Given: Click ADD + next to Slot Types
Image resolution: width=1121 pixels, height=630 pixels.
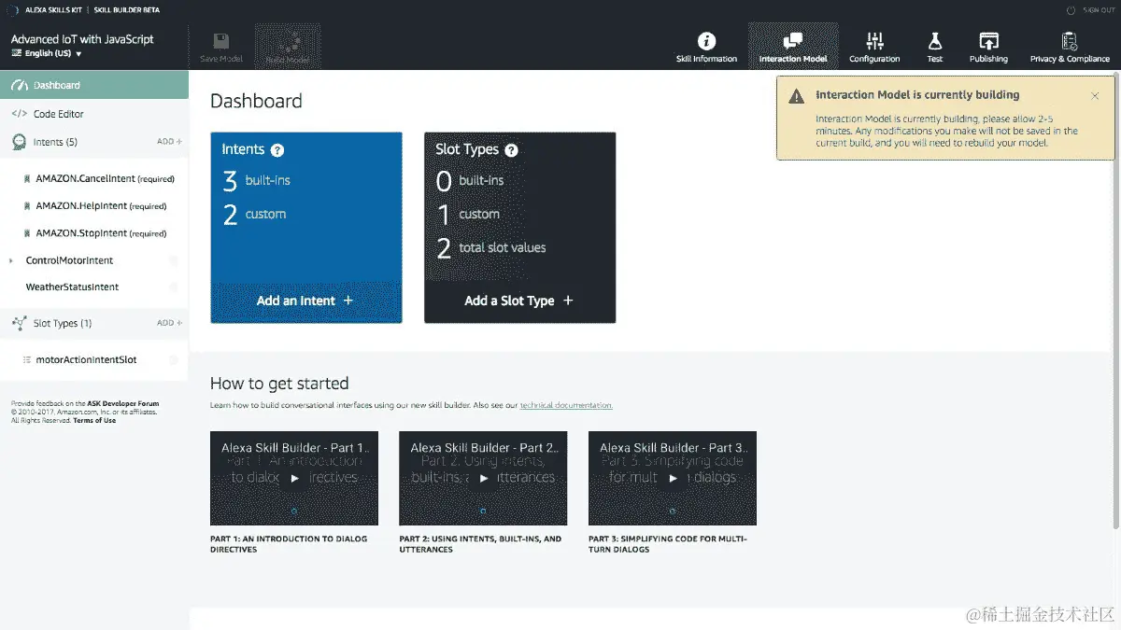Looking at the screenshot, I should pos(169,323).
